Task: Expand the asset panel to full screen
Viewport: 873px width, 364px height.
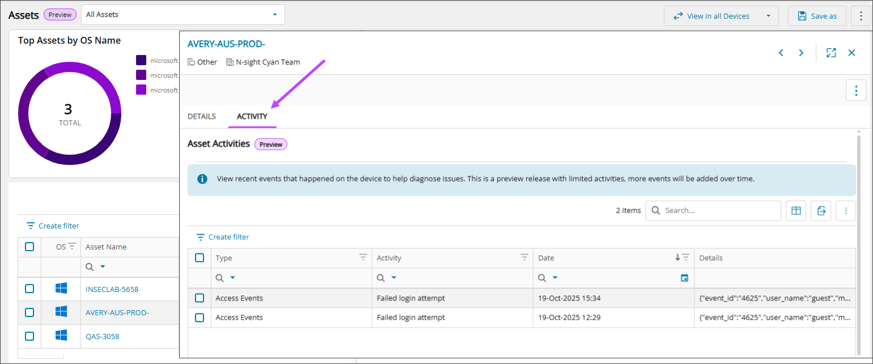Action: pyautogui.click(x=831, y=53)
